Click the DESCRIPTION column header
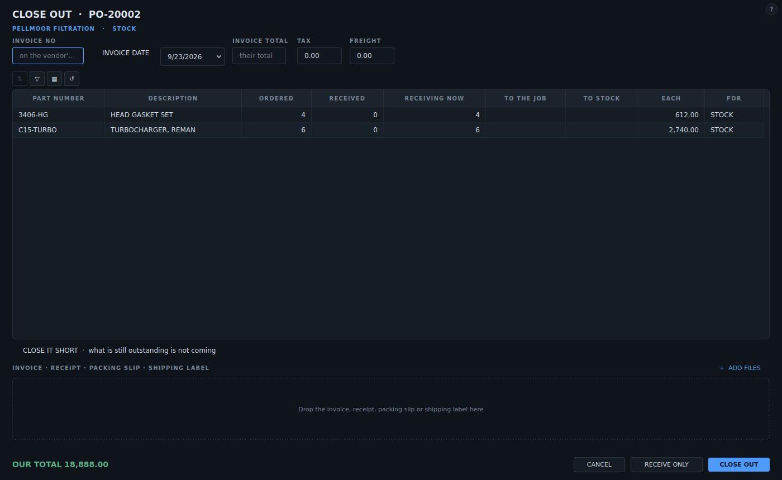The height and width of the screenshot is (480, 782). (173, 98)
